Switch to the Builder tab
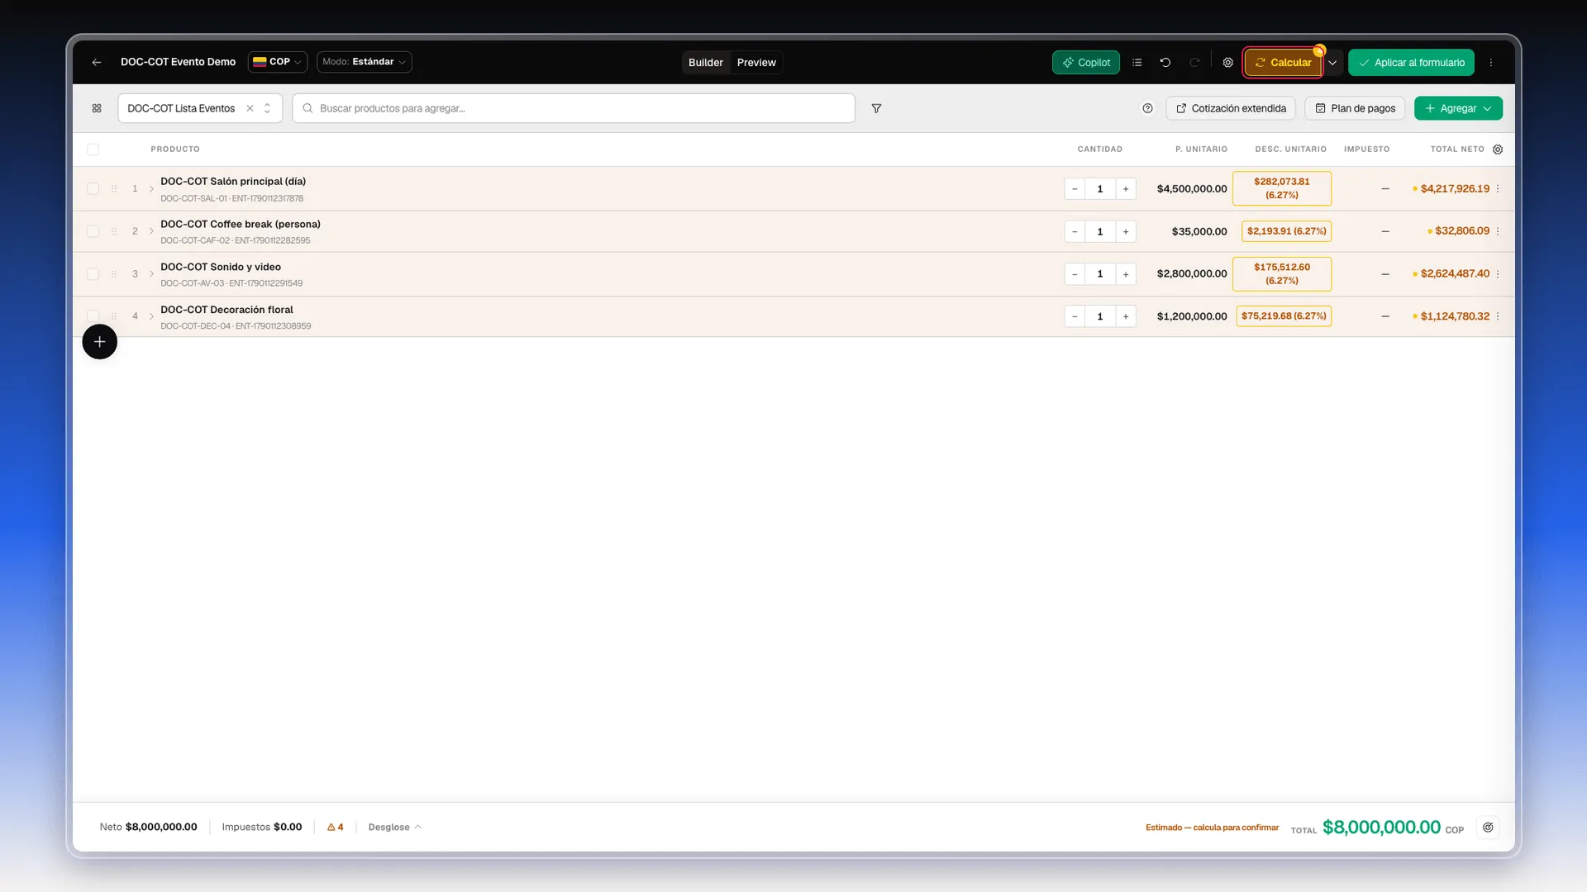The height and width of the screenshot is (892, 1587). click(x=705, y=63)
